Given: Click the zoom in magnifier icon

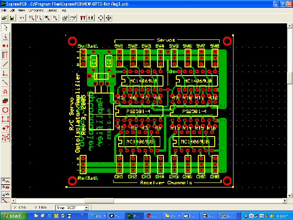Looking at the screenshot, I should point(32,18).
